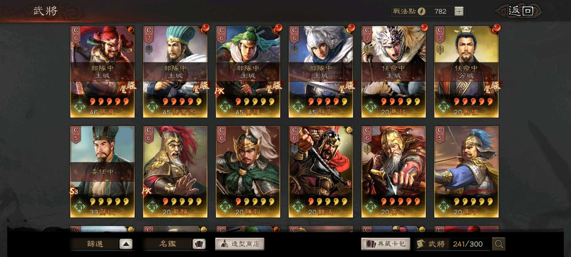Viewport: 571px width, 257px height.
Task: Open the 名鑑 catalog selector
Action: pyautogui.click(x=167, y=244)
